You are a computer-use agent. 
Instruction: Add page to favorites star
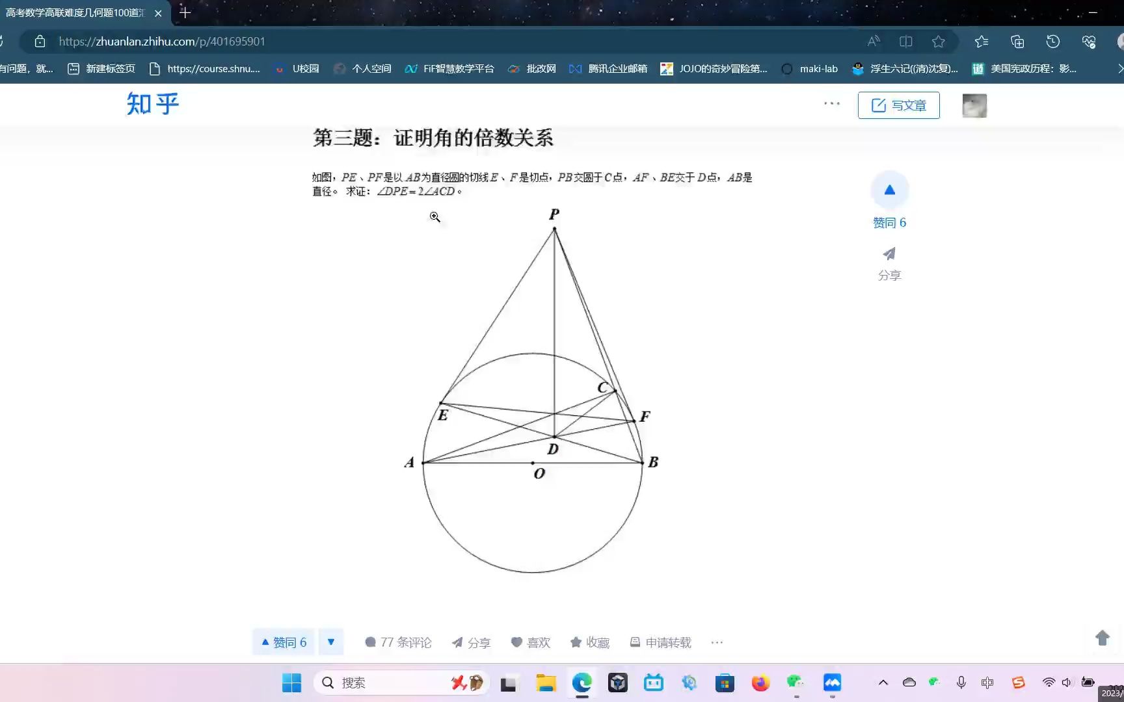point(938,42)
